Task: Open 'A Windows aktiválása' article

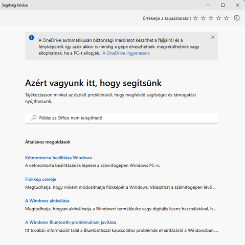Action: 47,201
